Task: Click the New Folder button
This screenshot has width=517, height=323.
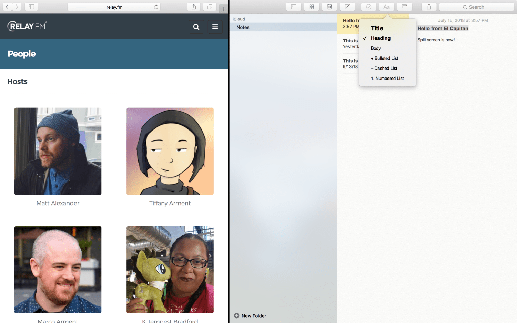Action: point(250,316)
